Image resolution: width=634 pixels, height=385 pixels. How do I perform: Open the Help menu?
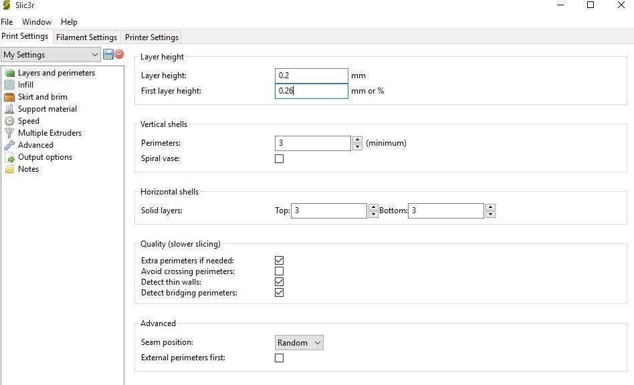(69, 22)
